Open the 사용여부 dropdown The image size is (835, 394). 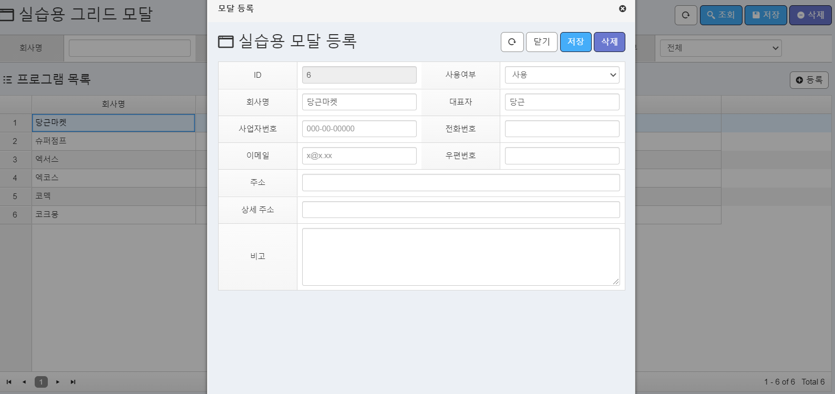coord(562,75)
